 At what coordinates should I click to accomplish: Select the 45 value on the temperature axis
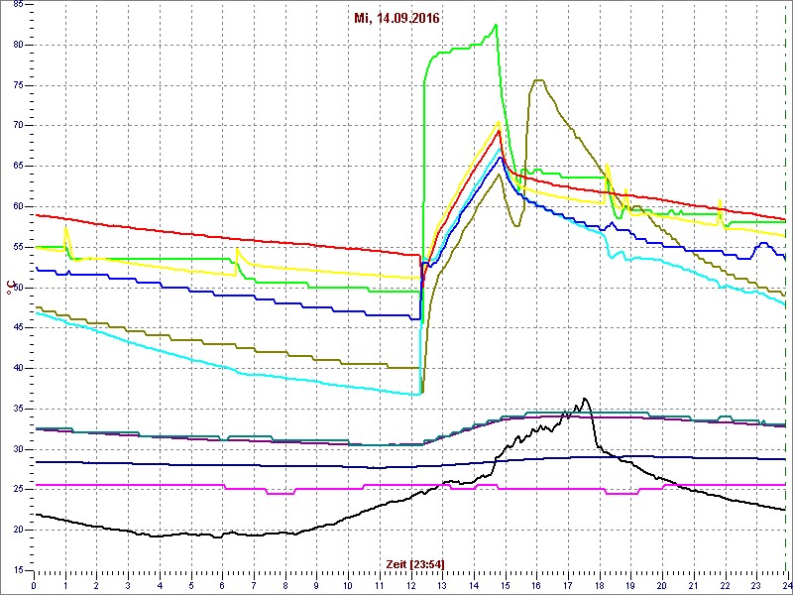17,328
